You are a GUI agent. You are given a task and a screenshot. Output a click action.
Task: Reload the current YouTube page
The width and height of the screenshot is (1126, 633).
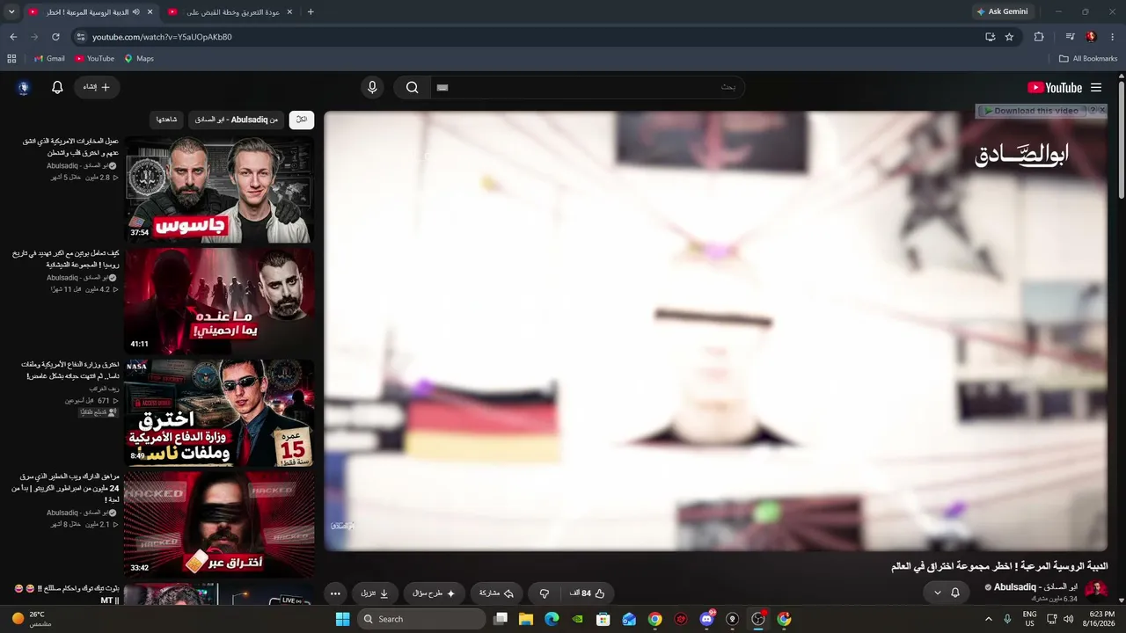point(55,37)
